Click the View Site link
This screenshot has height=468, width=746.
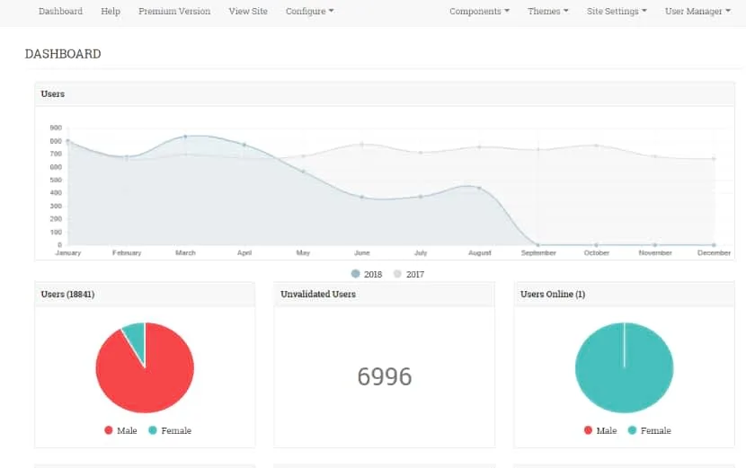coord(248,11)
